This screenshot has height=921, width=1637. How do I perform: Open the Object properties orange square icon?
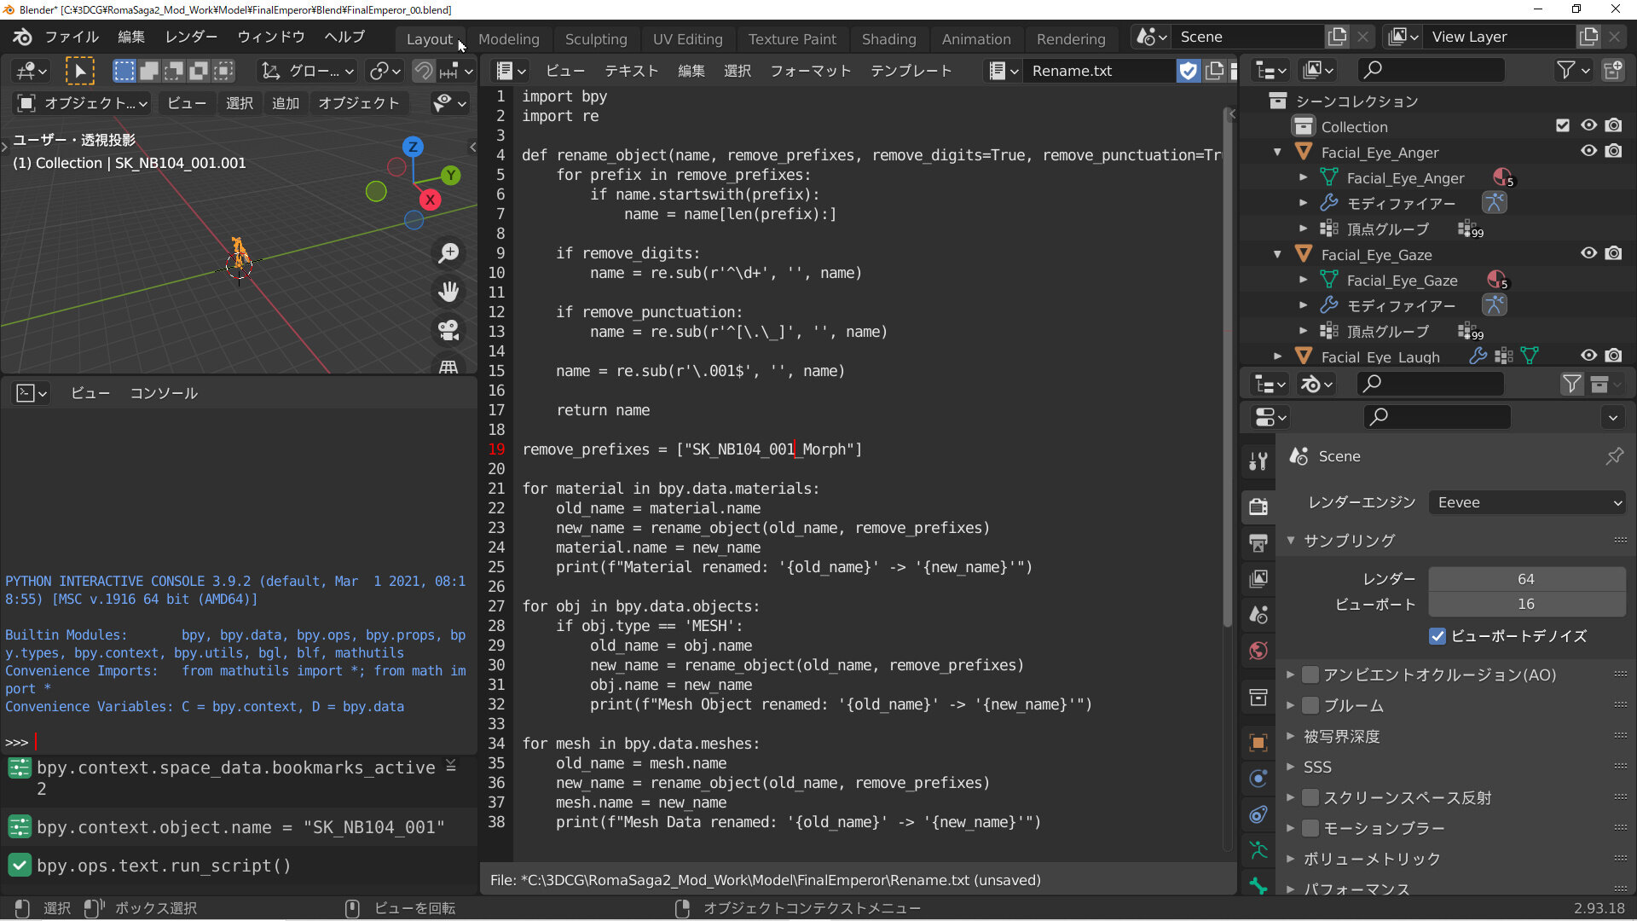coord(1258,743)
